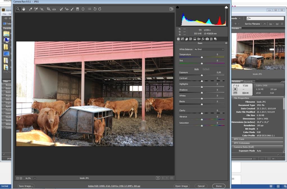This screenshot has height=189, width=287.
Task: Click zoom in plus button
Action: pos(21,178)
